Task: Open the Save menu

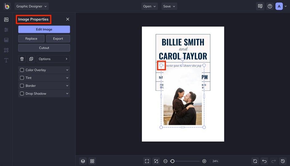Action: [x=169, y=6]
